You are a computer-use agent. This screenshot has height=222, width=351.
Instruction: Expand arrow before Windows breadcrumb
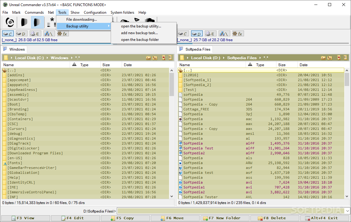[47, 58]
